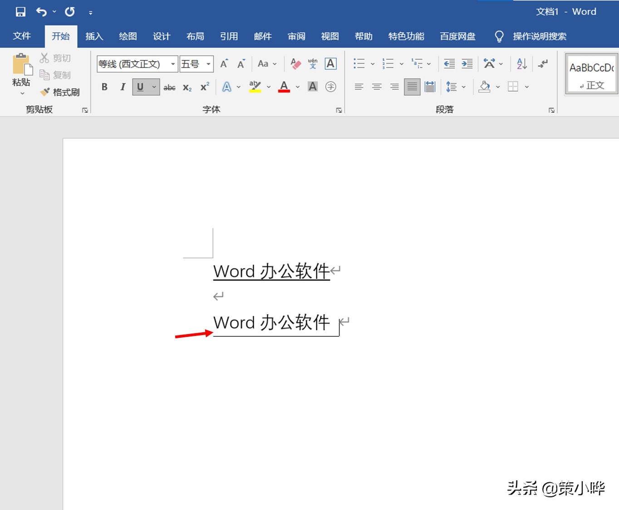Screen dimensions: 619x510
Task: Open the 审阅 tab
Action: [296, 36]
